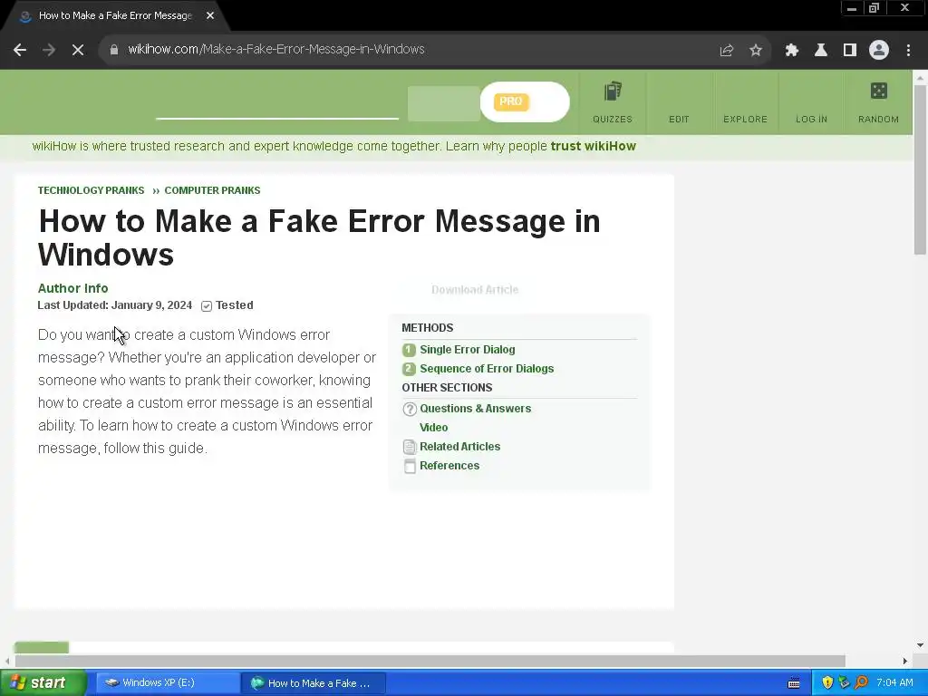928x696 pixels.
Task: Click the scroll right arrow
Action: [x=905, y=661]
